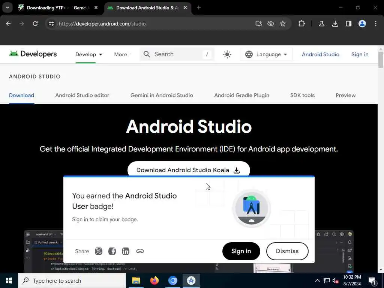The width and height of the screenshot is (384, 288).
Task: Reload the page with the refresh icon
Action: click(35, 24)
